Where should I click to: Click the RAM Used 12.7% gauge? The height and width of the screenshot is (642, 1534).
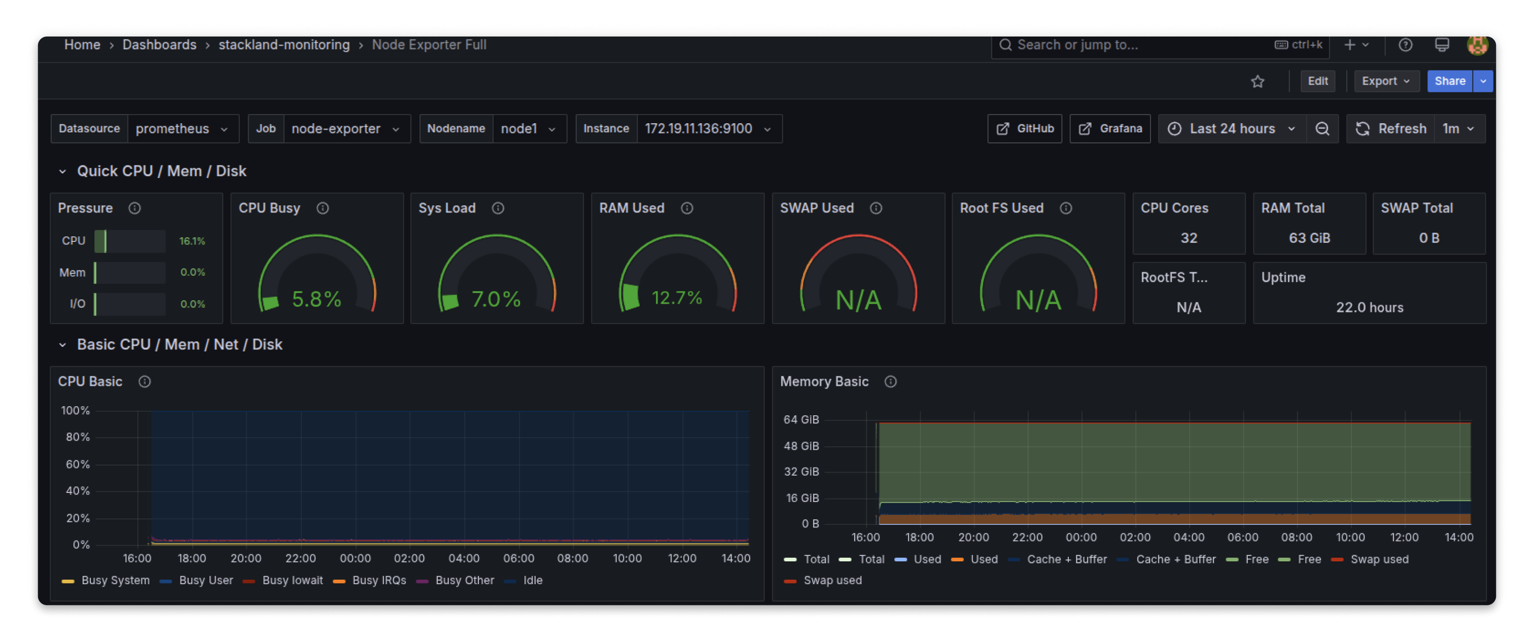coord(677,273)
